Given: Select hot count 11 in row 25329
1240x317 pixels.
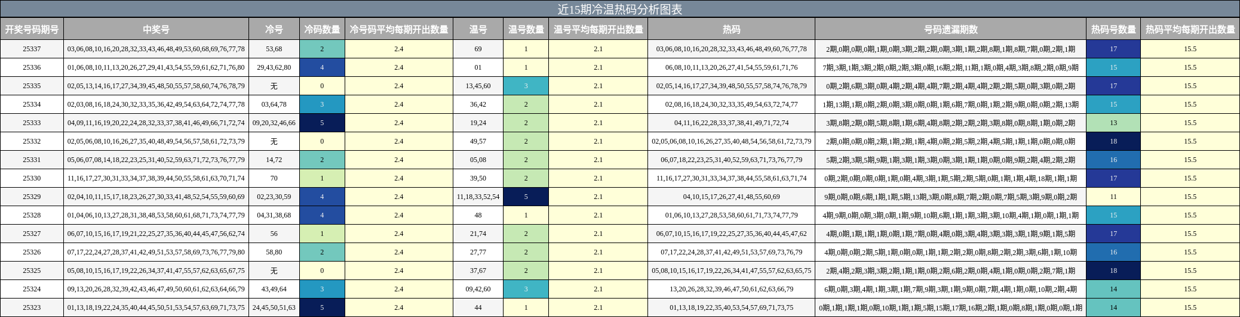Looking at the screenshot, I should pos(1113,197).
